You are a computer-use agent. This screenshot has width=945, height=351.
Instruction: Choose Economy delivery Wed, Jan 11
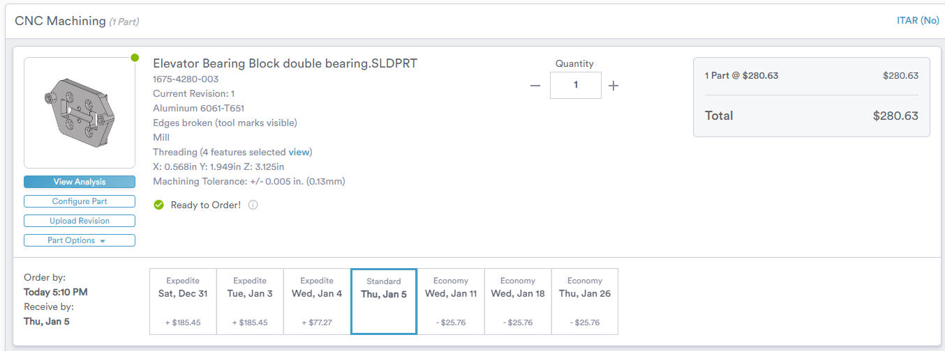click(x=451, y=302)
